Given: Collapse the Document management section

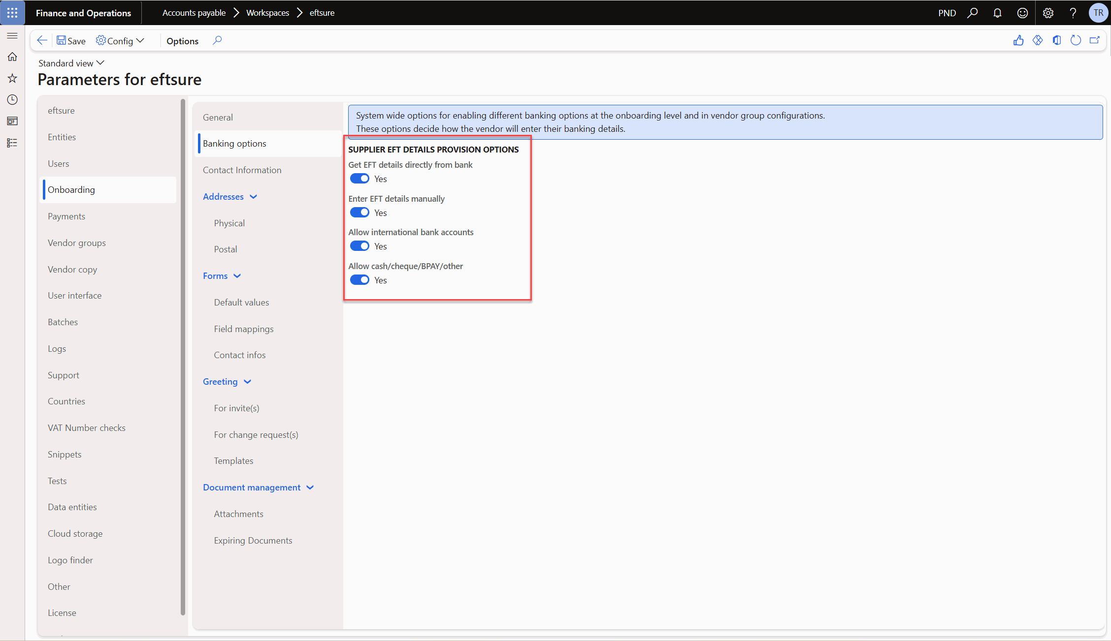Looking at the screenshot, I should coord(258,488).
